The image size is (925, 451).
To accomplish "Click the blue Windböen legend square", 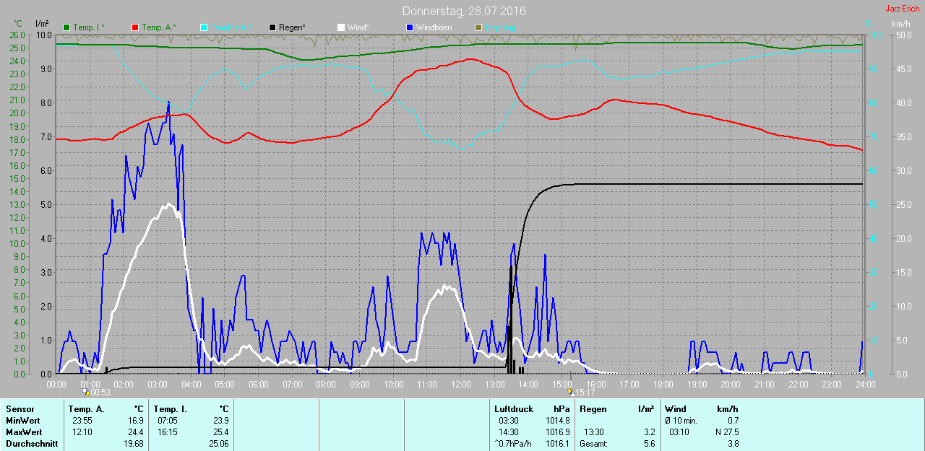I will (x=410, y=27).
